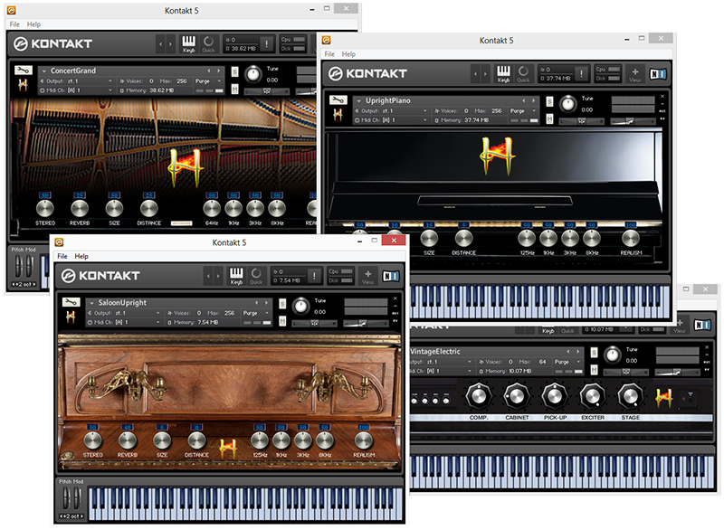Viewport: 724px width, 530px height.
Task: Close the VintageElectric instrument with small X
Action: 707,347
